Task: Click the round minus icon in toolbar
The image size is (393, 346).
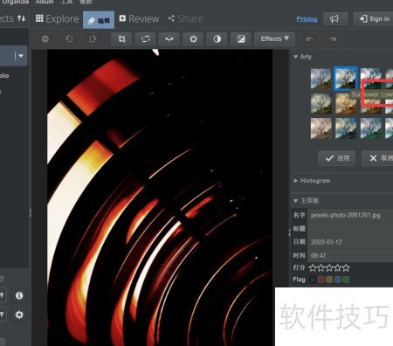Action: (45, 39)
